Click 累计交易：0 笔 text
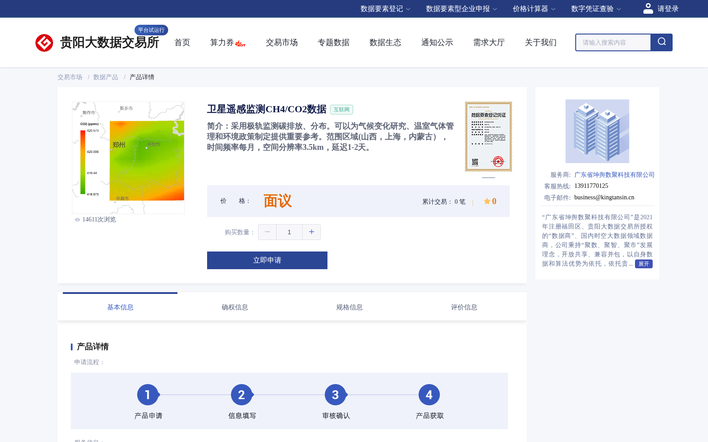 click(x=444, y=202)
